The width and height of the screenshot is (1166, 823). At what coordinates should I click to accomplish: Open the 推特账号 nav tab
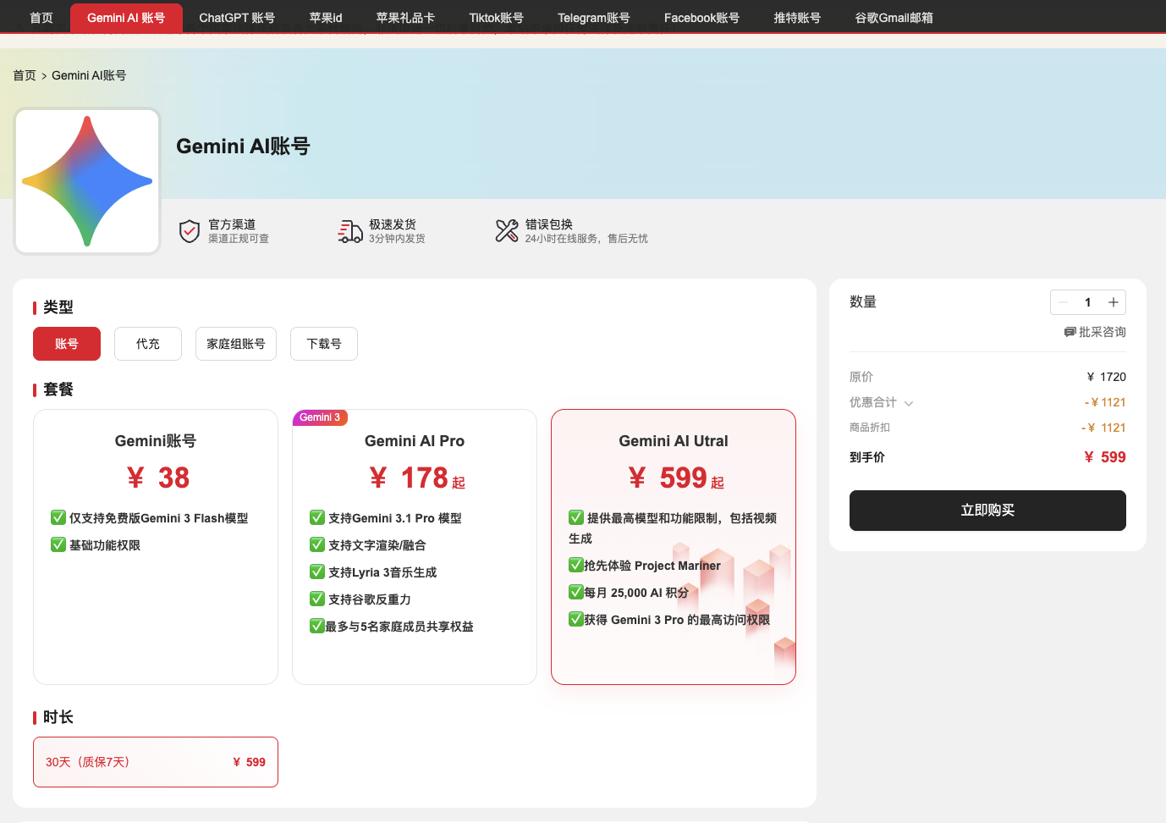tap(797, 17)
